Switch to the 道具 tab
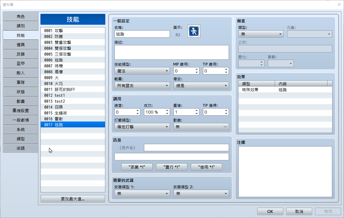 pos(21,45)
